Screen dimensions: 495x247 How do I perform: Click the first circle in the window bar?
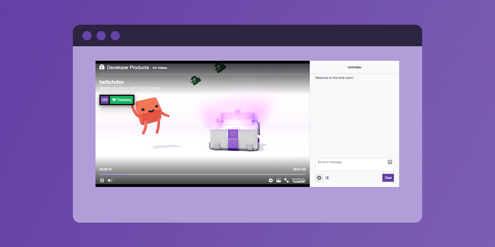click(x=87, y=36)
